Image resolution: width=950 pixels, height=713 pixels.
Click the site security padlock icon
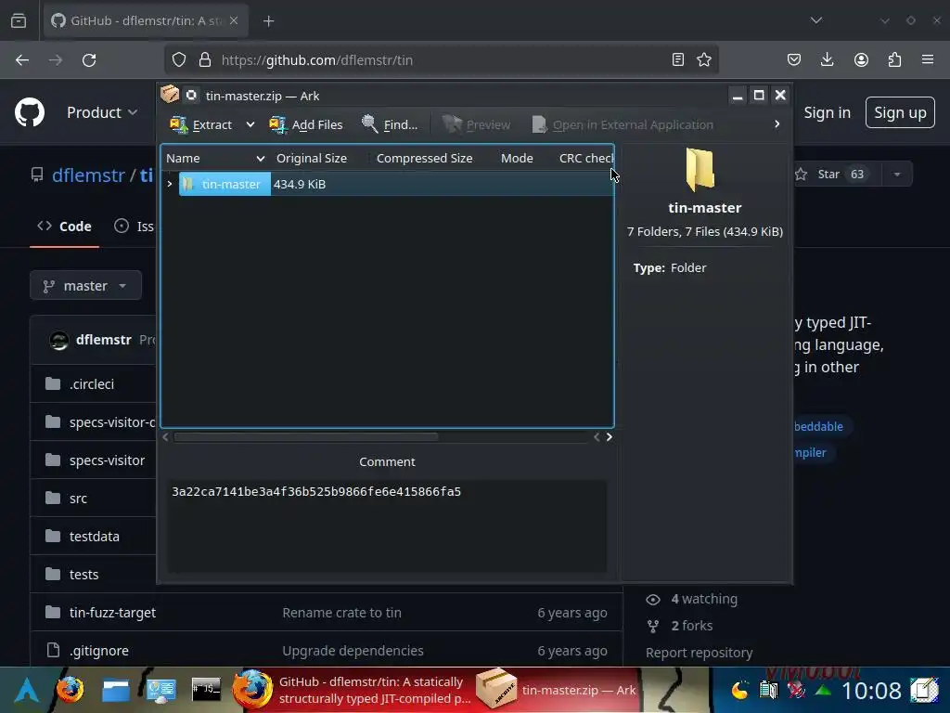point(205,60)
